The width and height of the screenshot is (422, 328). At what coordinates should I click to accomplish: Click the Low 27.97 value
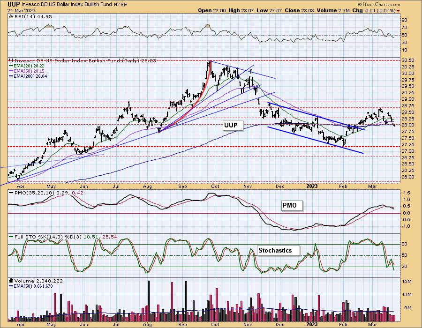click(x=270, y=11)
